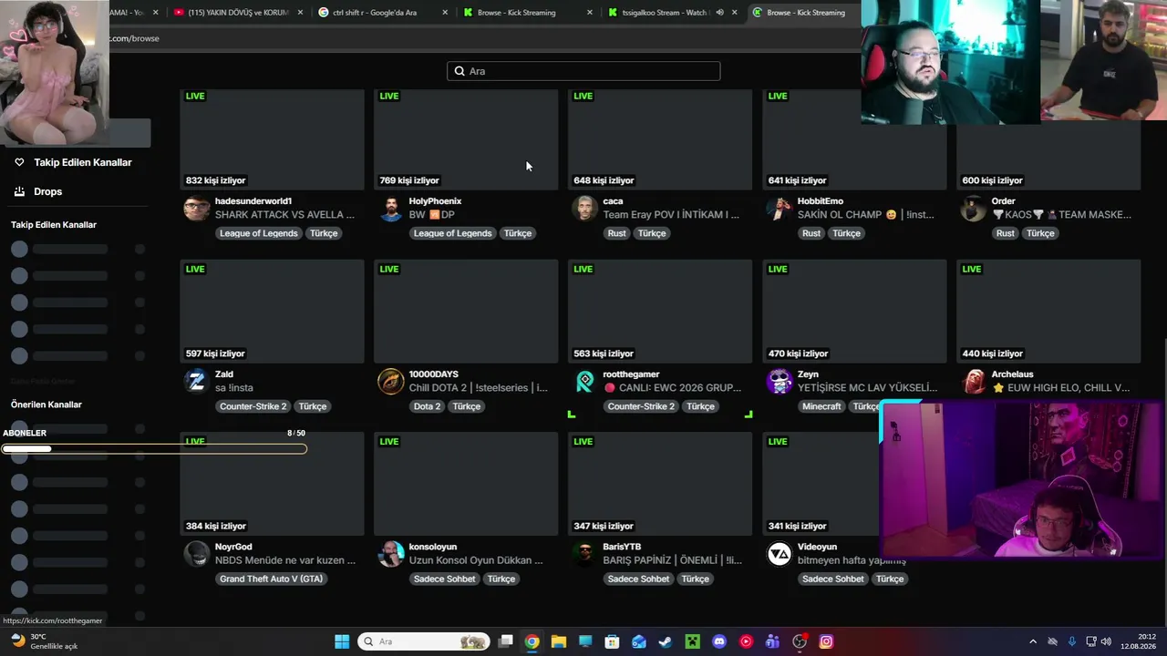Open Microsoft Store from the taskbar
Image resolution: width=1167 pixels, height=656 pixels.
pyautogui.click(x=612, y=641)
